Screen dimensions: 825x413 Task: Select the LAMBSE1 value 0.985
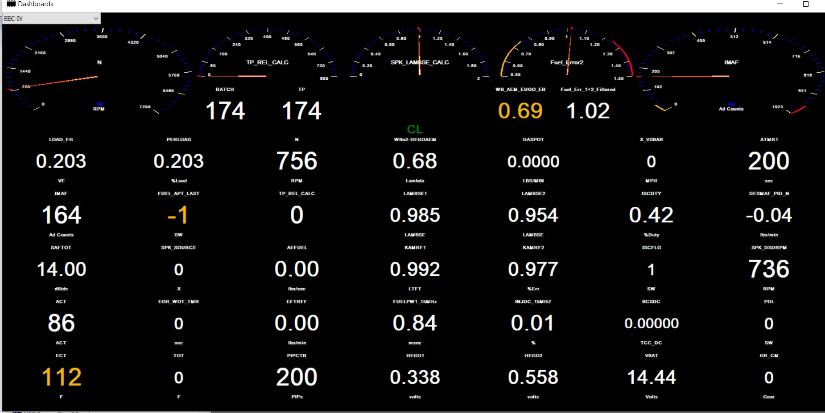pos(415,216)
